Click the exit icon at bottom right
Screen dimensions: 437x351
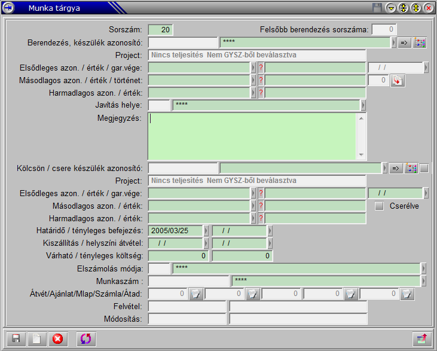coord(421,339)
